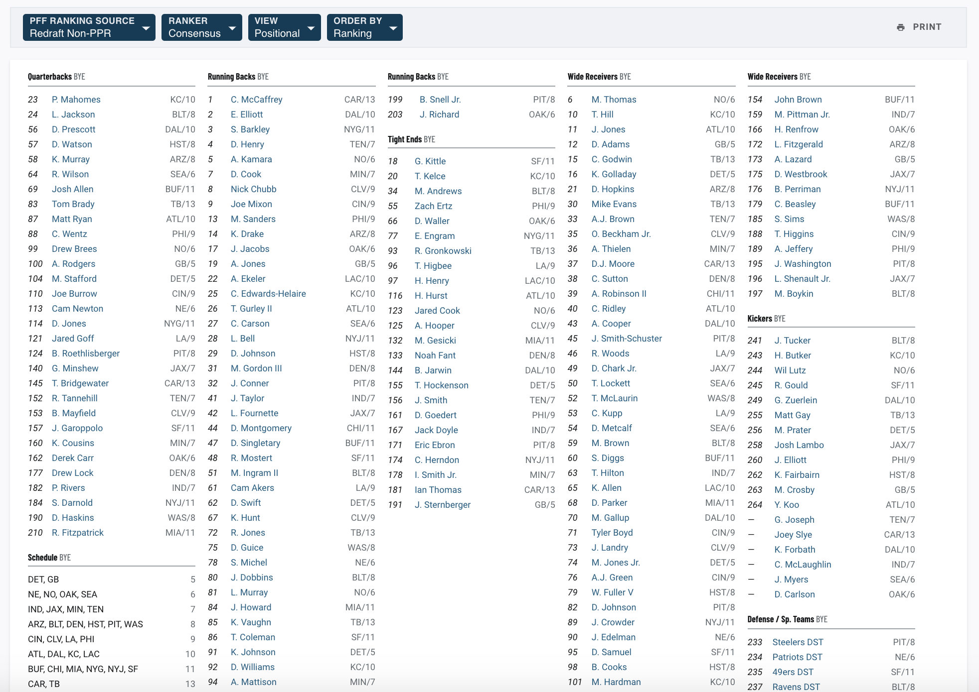Screen dimensions: 979x692
Task: Open Patriots DST link
Action: (798, 657)
